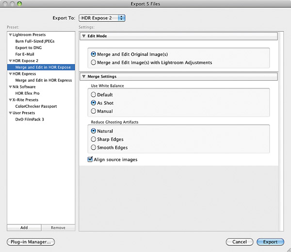Click the Export button

point(270,242)
